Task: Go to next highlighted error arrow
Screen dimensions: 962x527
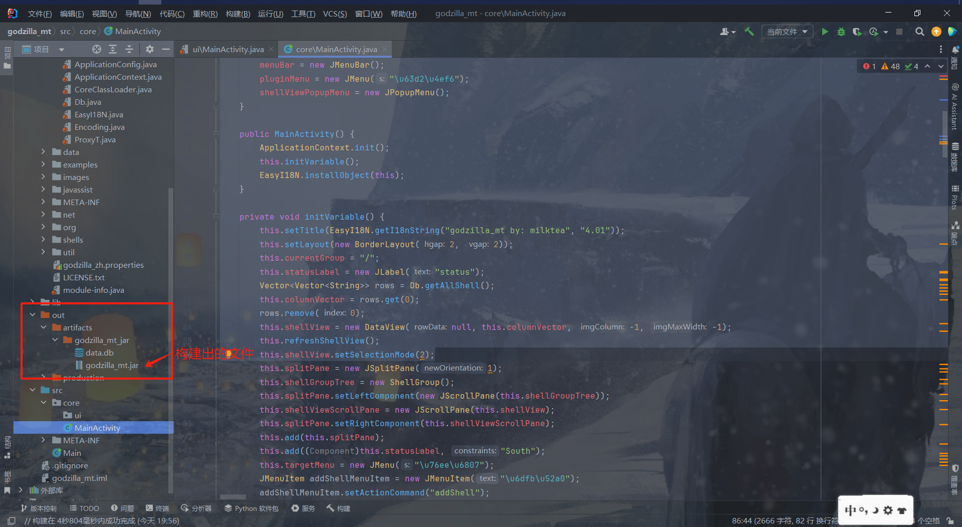Action: pyautogui.click(x=940, y=66)
